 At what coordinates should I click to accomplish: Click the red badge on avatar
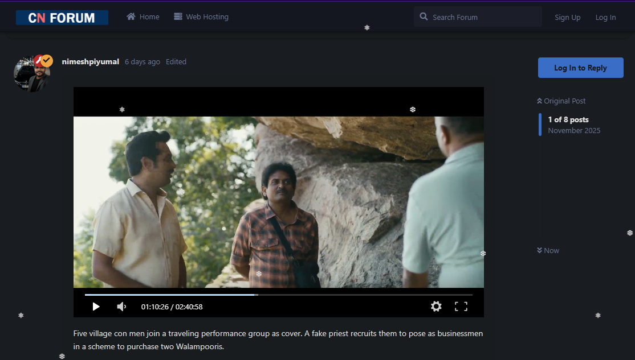[38, 61]
